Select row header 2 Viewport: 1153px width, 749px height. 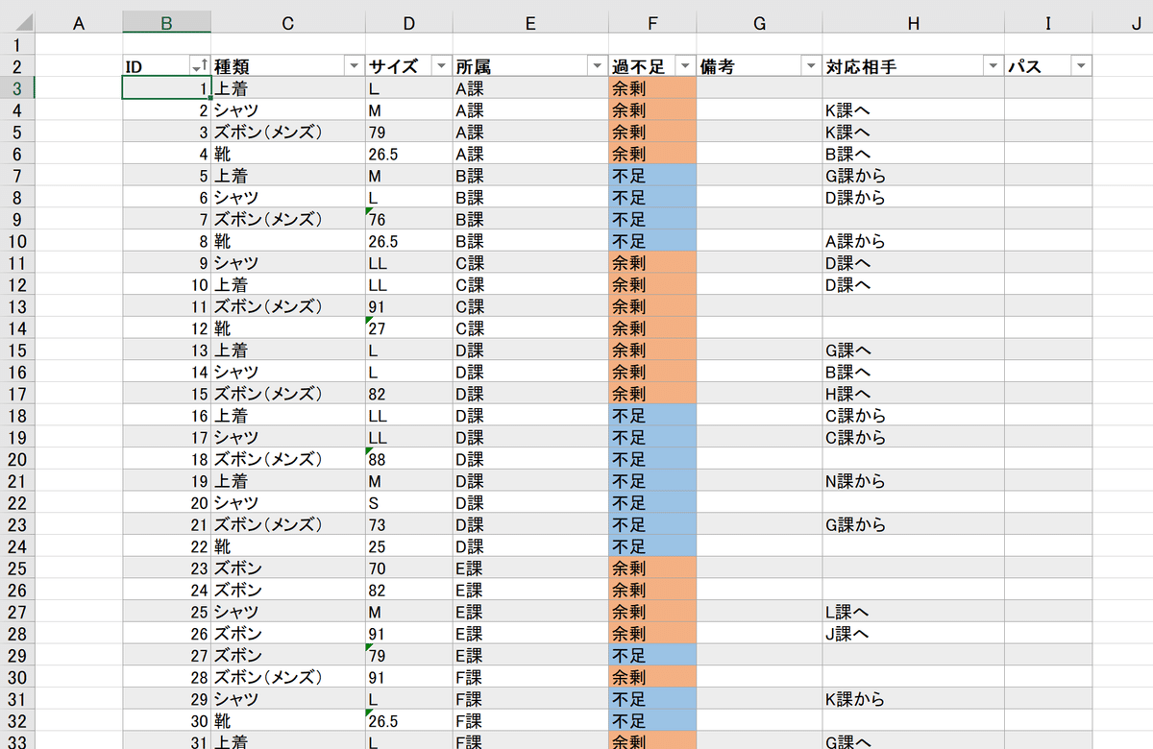[17, 66]
